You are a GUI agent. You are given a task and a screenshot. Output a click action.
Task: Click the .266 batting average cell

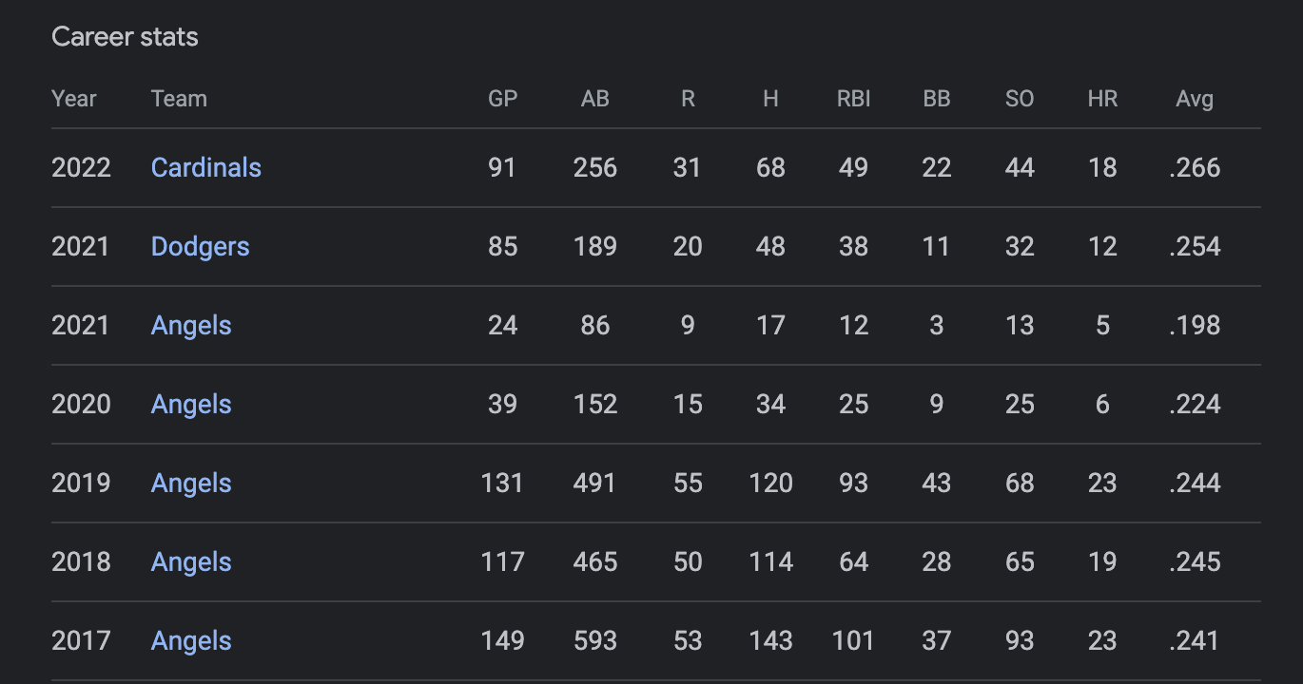[1195, 168]
